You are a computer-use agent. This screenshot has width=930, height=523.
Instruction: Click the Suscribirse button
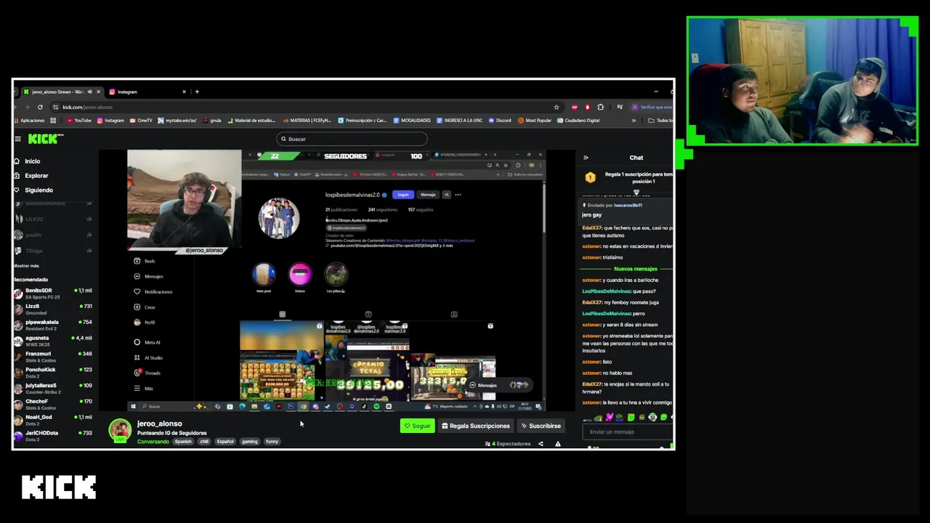pos(541,426)
